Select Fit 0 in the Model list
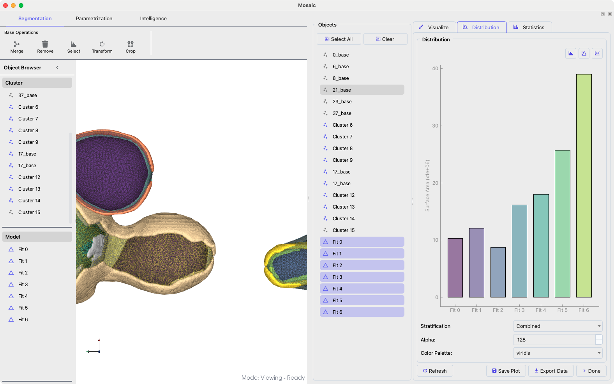Viewport: 614px width, 384px height. pyautogui.click(x=37, y=250)
